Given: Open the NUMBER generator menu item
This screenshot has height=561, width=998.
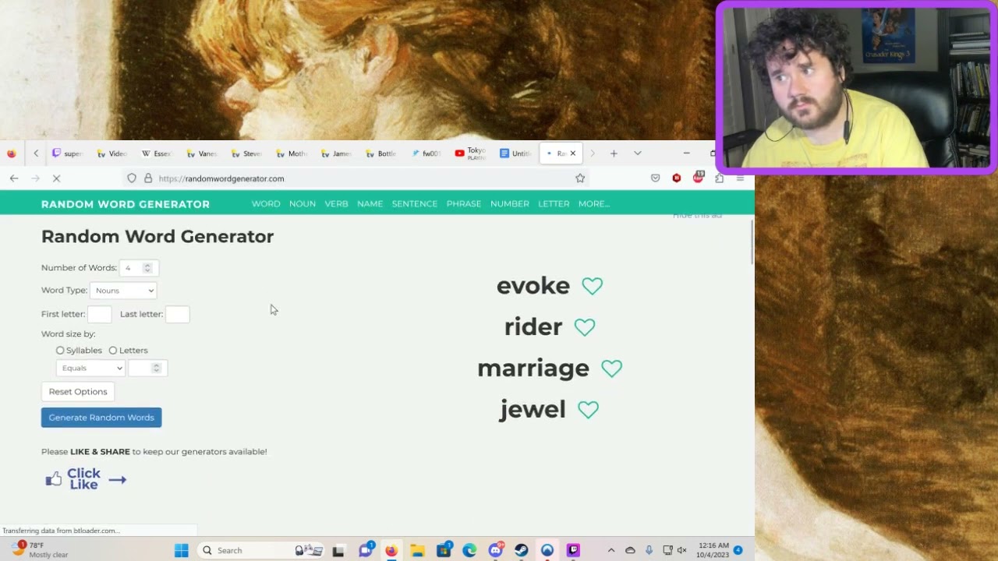Looking at the screenshot, I should tap(510, 204).
